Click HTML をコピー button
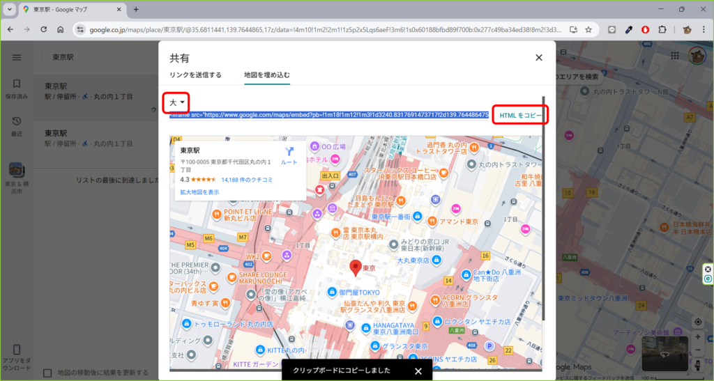 (x=520, y=115)
